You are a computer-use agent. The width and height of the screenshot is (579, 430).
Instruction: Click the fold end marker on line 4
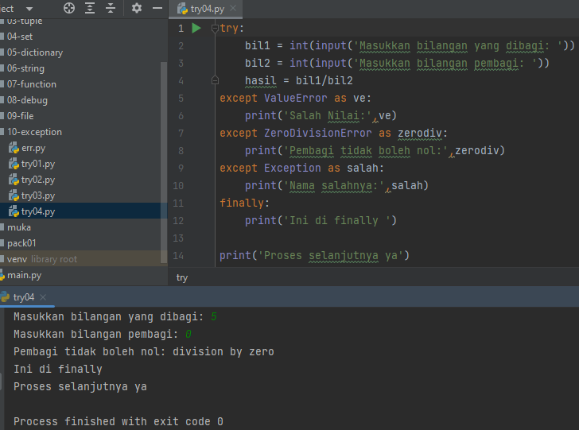215,80
